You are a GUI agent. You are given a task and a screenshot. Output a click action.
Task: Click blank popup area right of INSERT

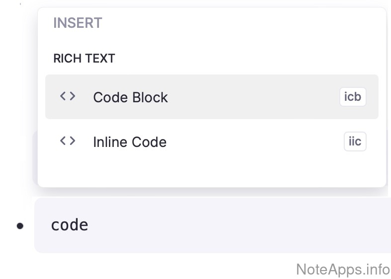coord(239,23)
